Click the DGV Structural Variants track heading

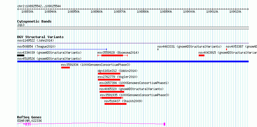(40, 37)
